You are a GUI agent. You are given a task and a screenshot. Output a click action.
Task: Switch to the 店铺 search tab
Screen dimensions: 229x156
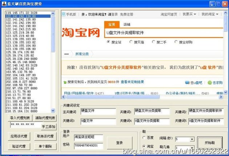pyautogui.click(x=127, y=25)
